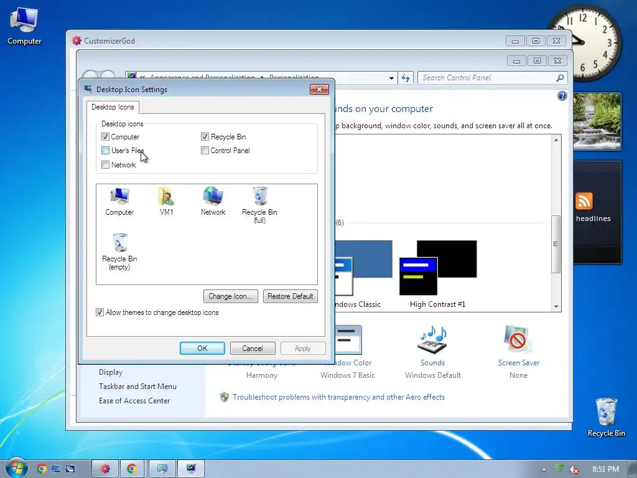The width and height of the screenshot is (637, 478).
Task: Select the High Contrast #1 theme
Action: [438, 274]
